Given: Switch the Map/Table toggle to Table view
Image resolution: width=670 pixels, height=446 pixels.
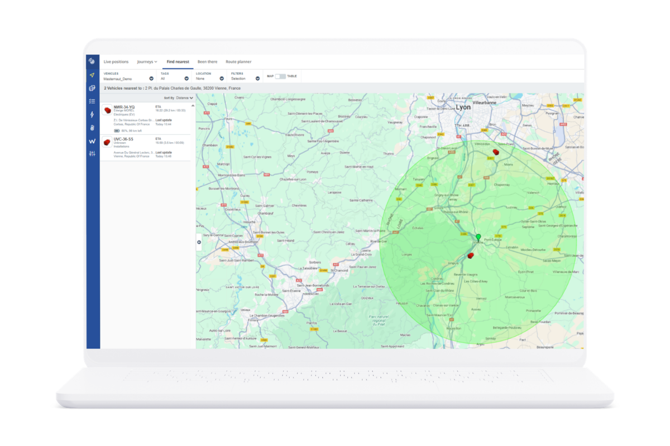Looking at the screenshot, I should (283, 77).
